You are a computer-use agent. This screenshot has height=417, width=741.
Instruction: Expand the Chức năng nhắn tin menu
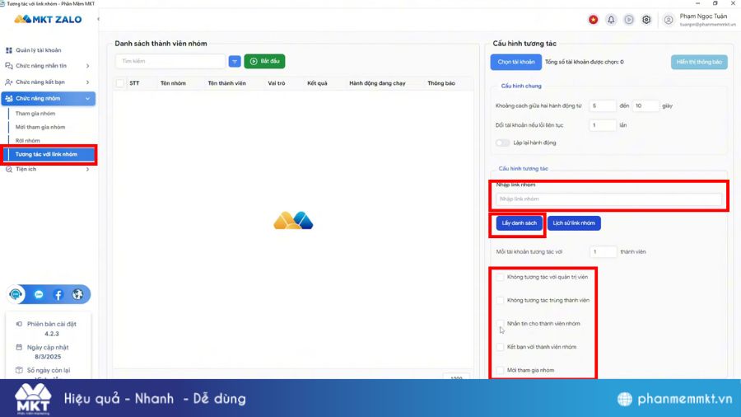coord(49,66)
